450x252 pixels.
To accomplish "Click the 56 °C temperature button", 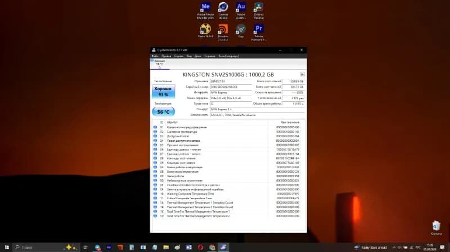I will (x=163, y=111).
